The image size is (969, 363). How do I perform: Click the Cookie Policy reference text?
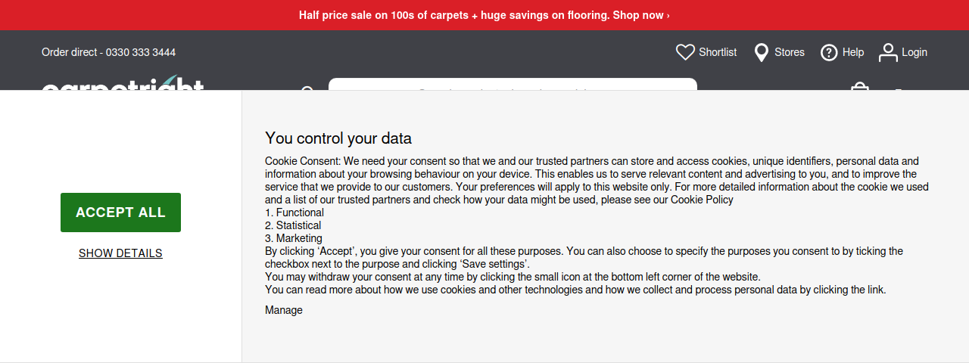point(702,200)
